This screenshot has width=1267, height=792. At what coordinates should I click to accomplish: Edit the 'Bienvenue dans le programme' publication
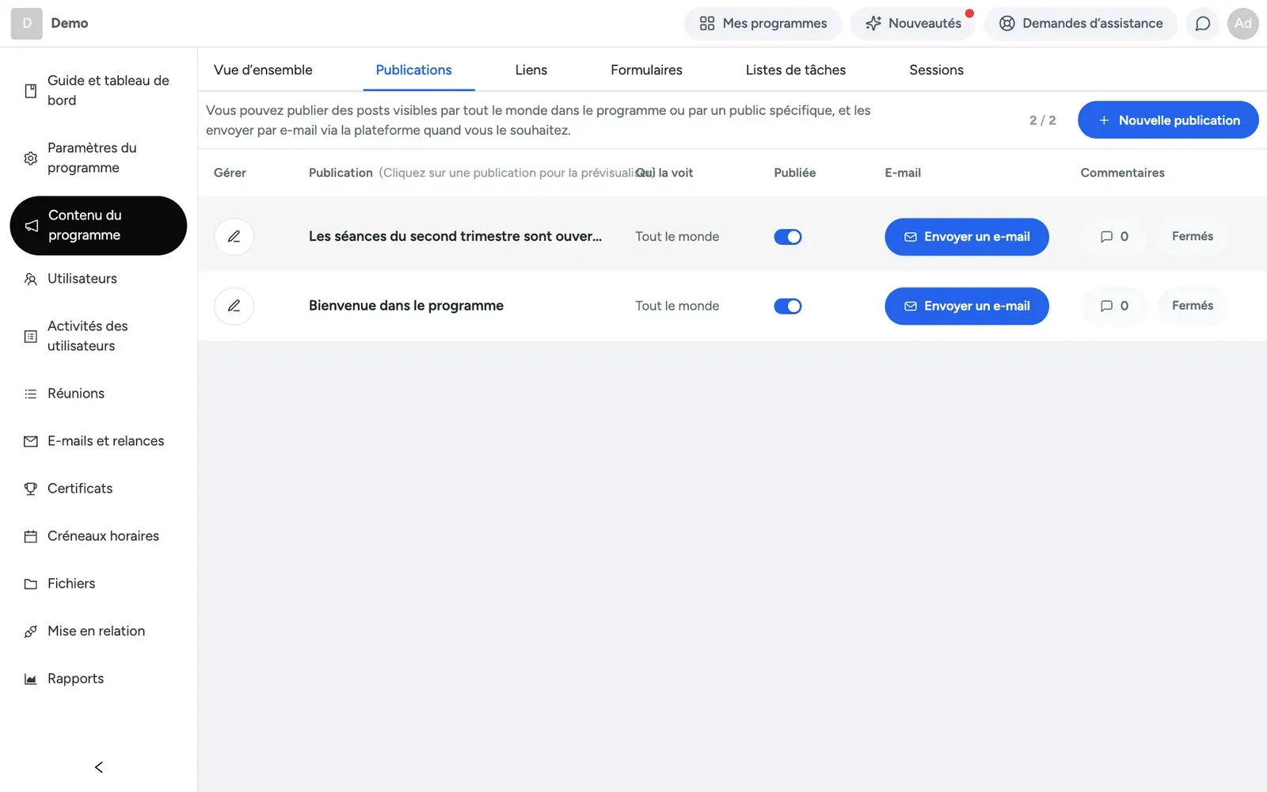click(234, 306)
